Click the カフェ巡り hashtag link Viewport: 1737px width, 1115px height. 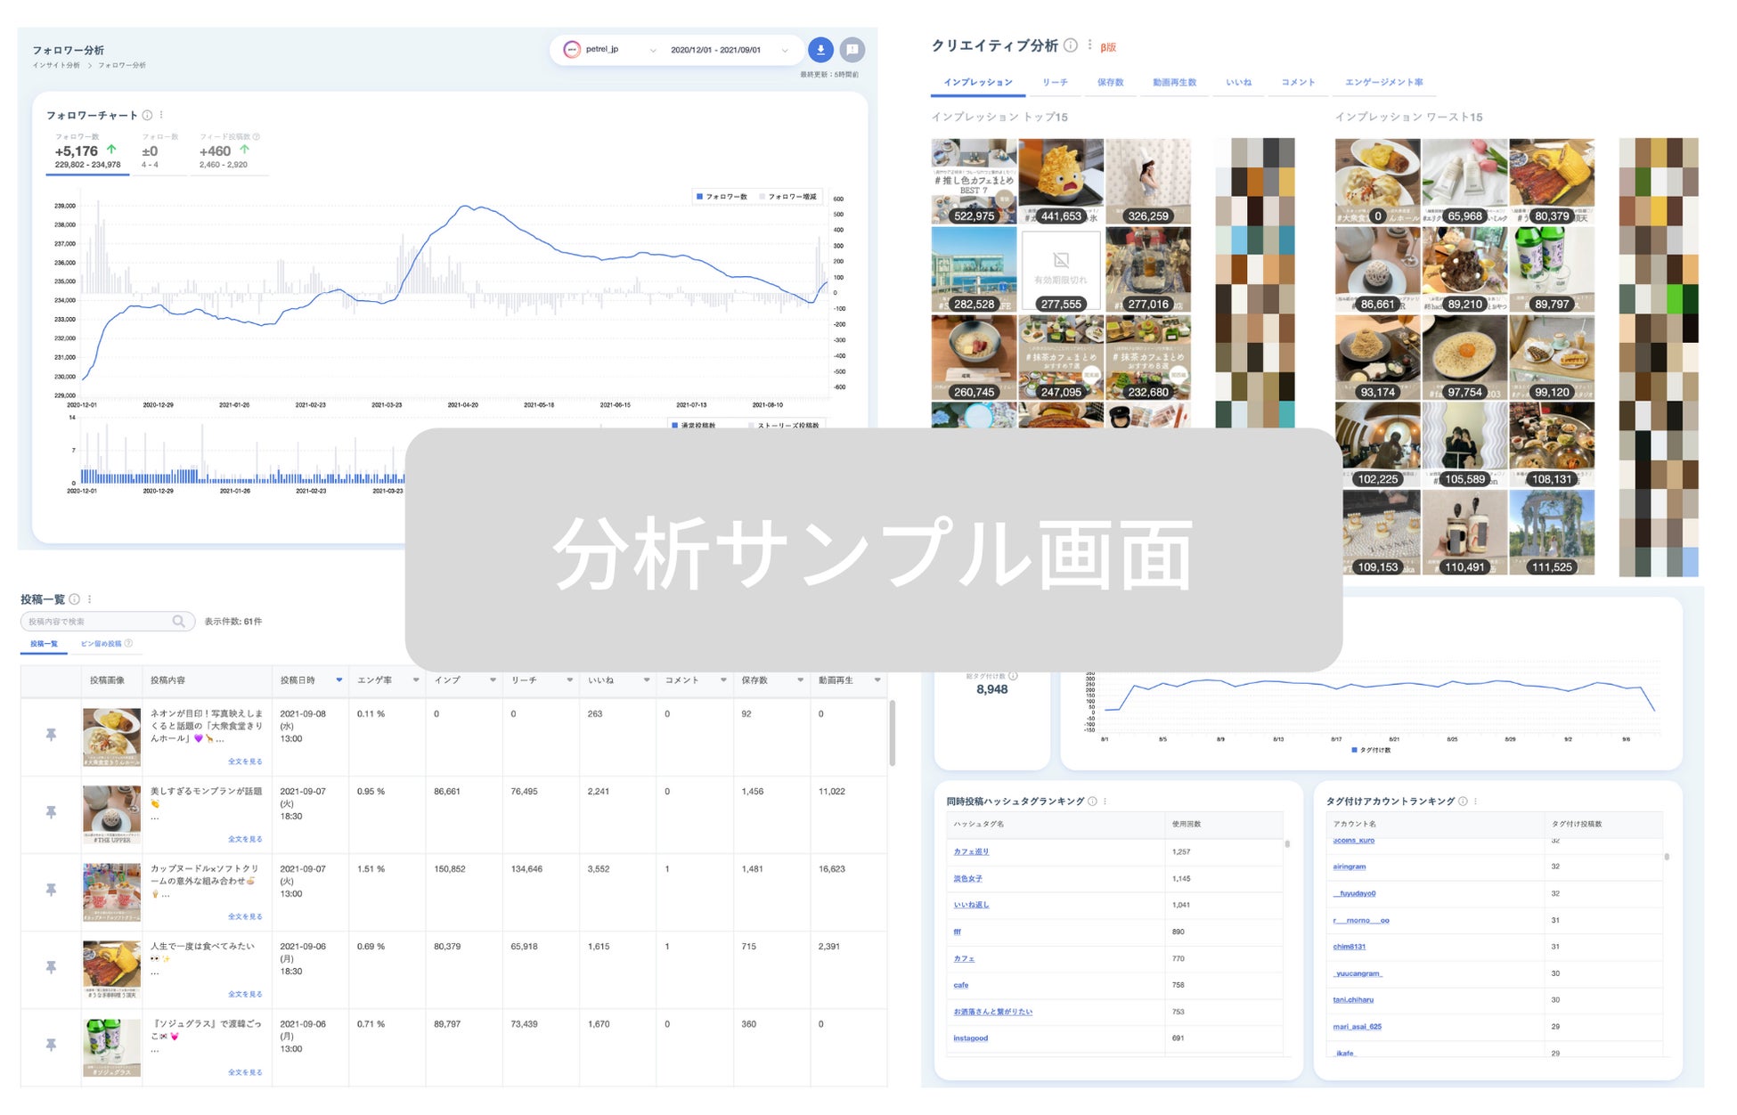click(971, 851)
